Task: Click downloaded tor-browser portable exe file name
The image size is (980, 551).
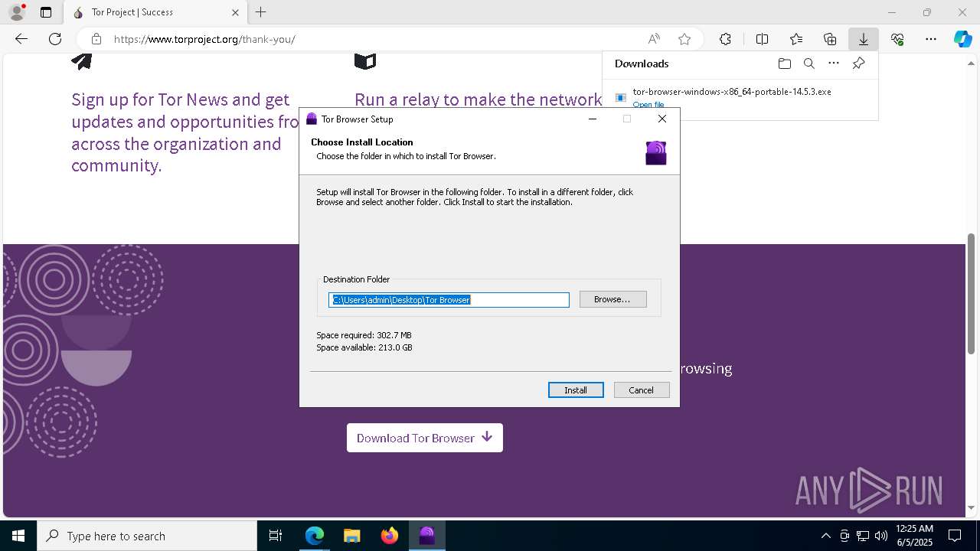Action: pyautogui.click(x=732, y=92)
